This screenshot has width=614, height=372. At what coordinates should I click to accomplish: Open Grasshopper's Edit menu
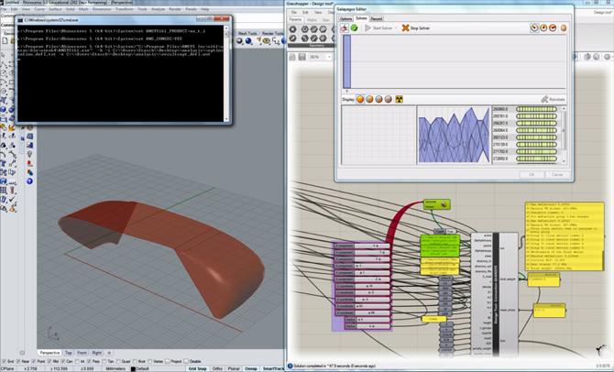[x=305, y=12]
